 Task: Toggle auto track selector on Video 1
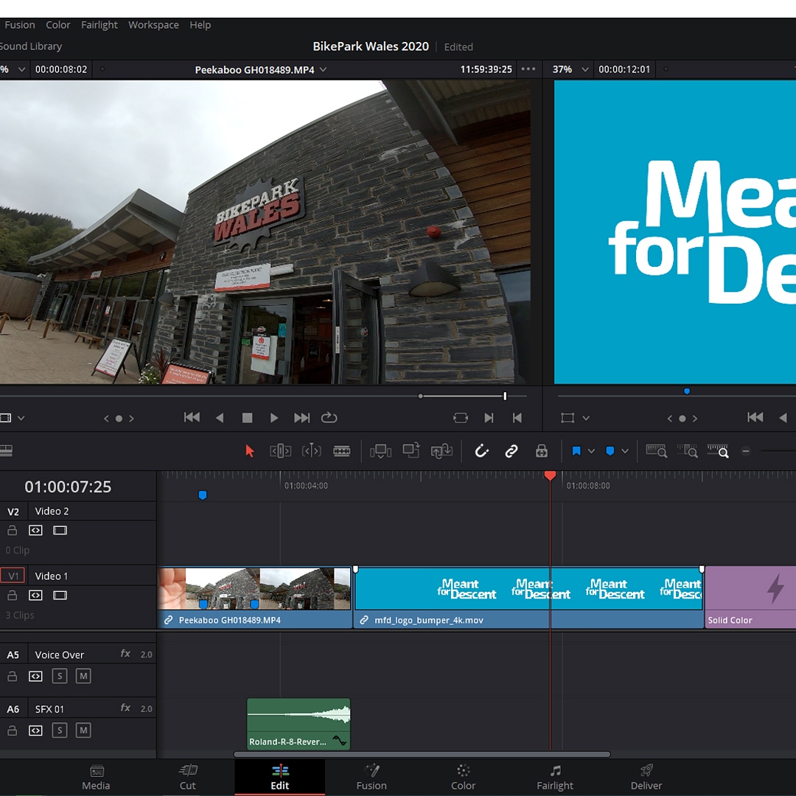(x=35, y=595)
